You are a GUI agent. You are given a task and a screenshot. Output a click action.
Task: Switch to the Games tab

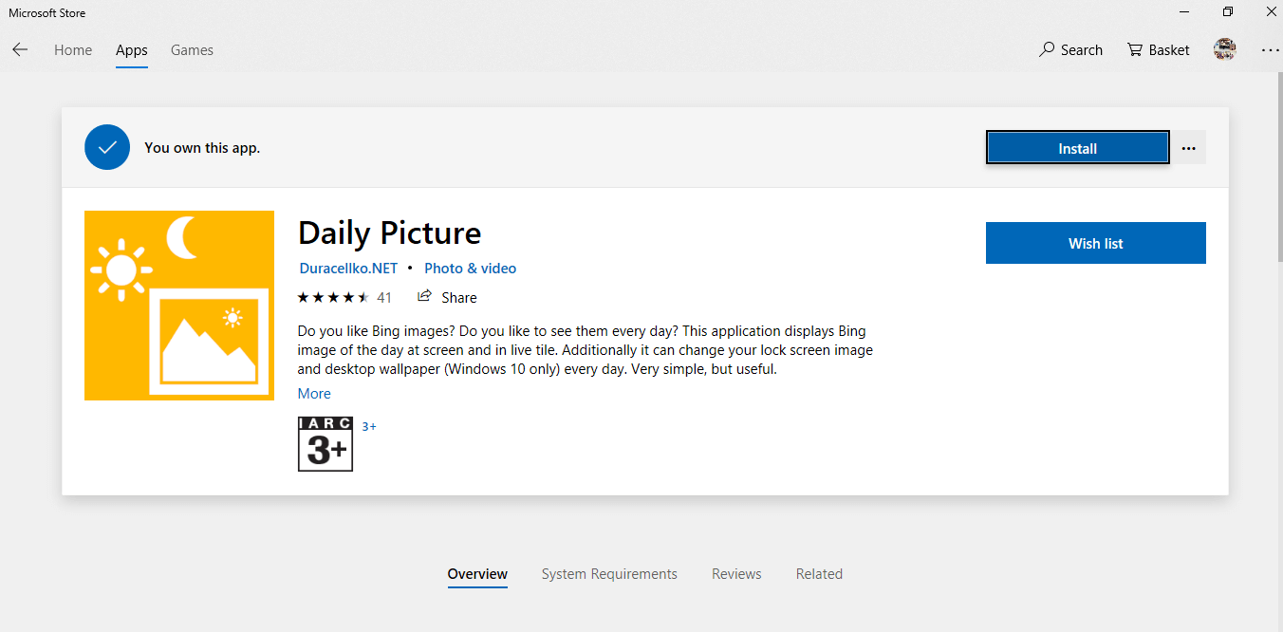pos(192,50)
